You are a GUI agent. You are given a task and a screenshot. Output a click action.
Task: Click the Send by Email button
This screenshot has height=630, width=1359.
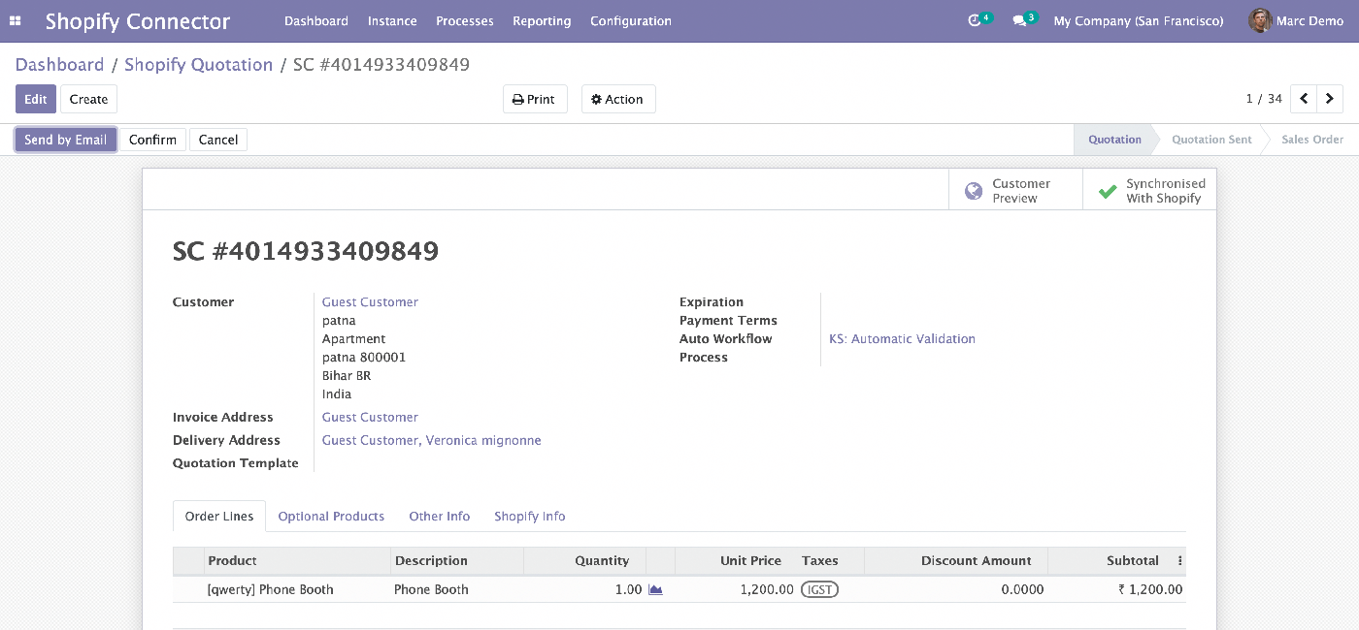point(66,140)
